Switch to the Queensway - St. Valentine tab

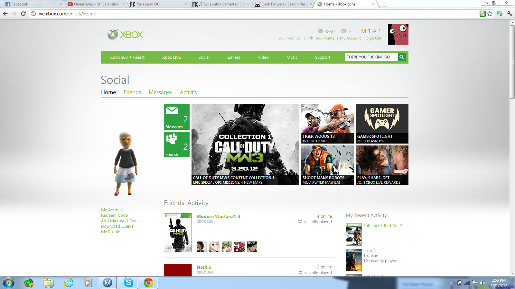click(96, 4)
